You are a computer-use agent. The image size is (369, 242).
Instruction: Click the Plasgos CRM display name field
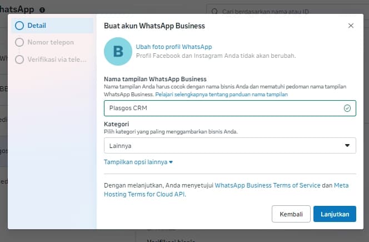click(230, 108)
